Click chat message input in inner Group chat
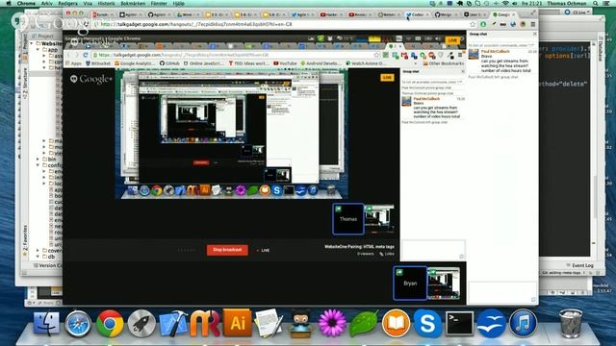The height and width of the screenshot is (346, 616). [433, 250]
